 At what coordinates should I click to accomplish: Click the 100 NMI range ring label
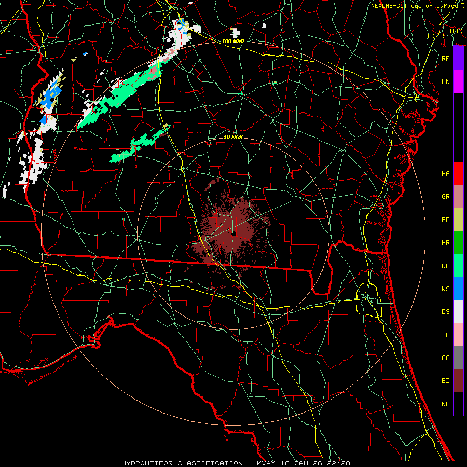(x=233, y=41)
